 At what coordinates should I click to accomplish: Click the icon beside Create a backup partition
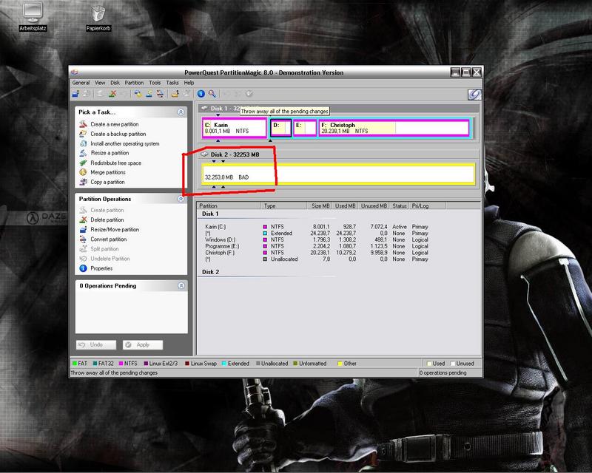[83, 134]
